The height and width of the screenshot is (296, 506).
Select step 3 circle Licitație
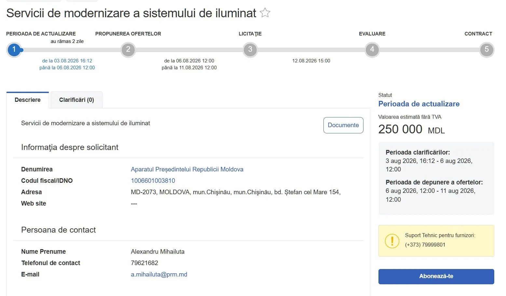point(250,50)
